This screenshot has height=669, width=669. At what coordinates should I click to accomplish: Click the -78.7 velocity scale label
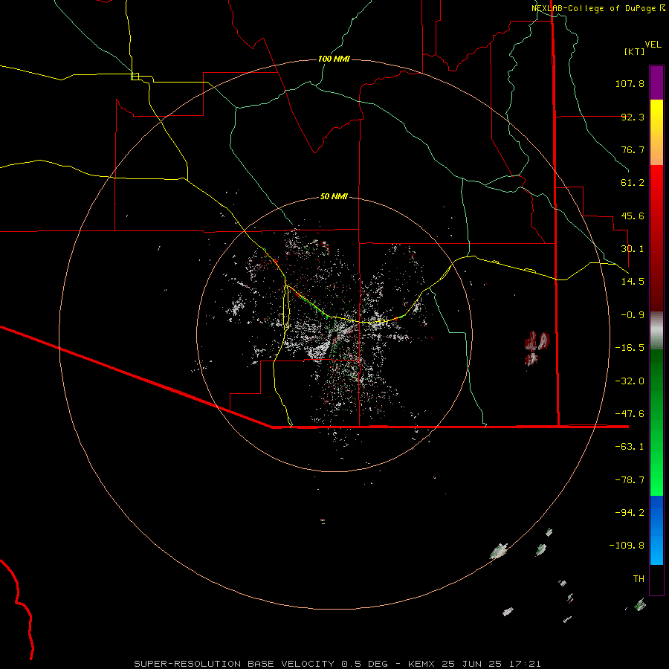(630, 480)
